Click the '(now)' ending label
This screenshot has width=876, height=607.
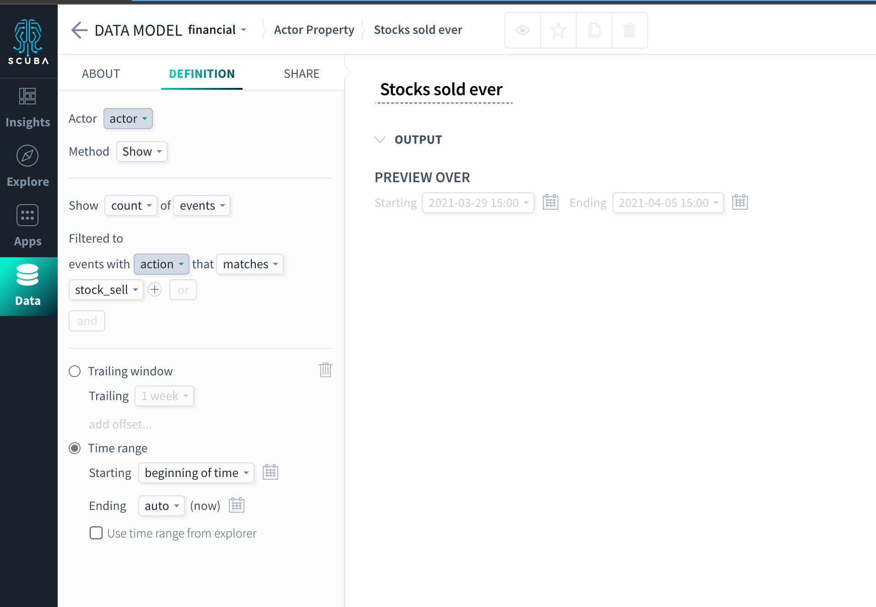[x=205, y=506]
